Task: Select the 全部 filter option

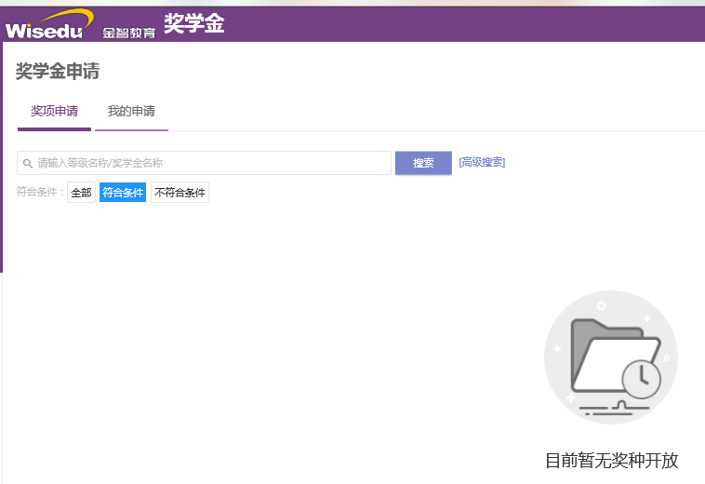Action: [81, 193]
